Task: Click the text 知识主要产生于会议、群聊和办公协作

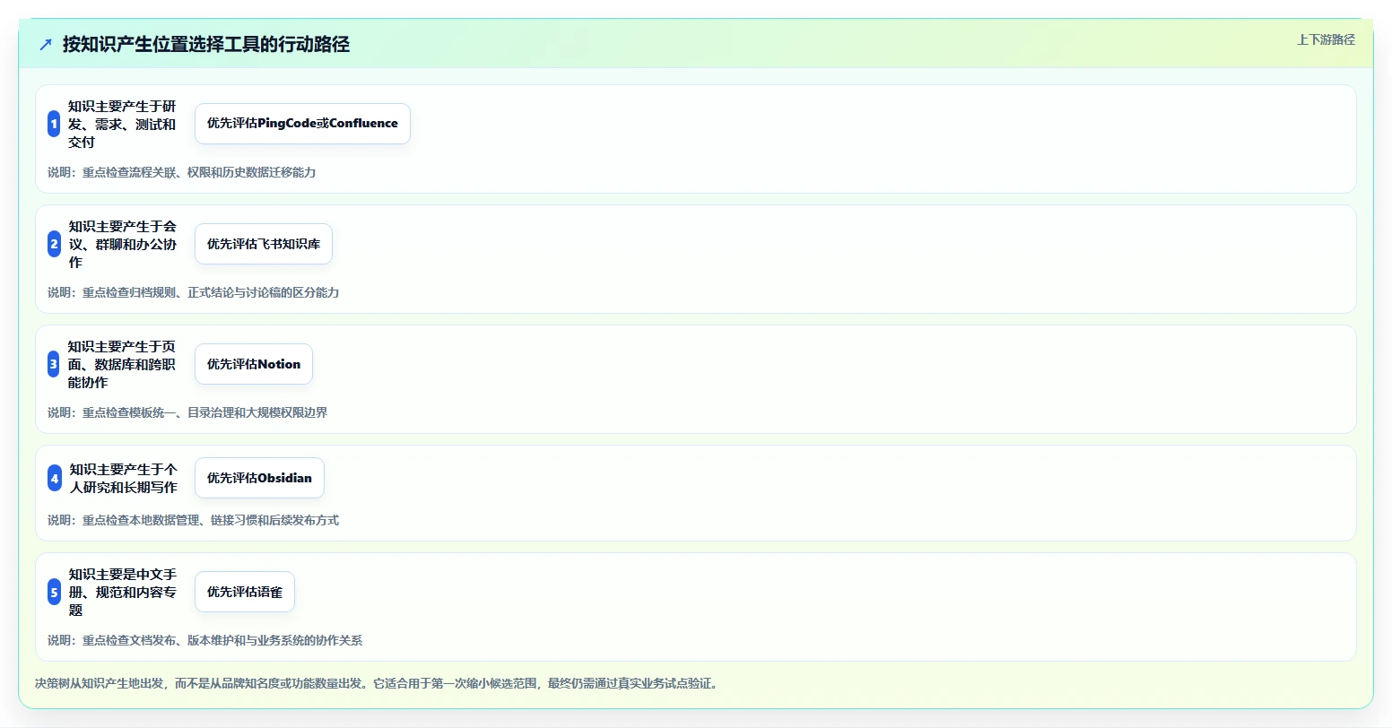Action: [x=122, y=244]
